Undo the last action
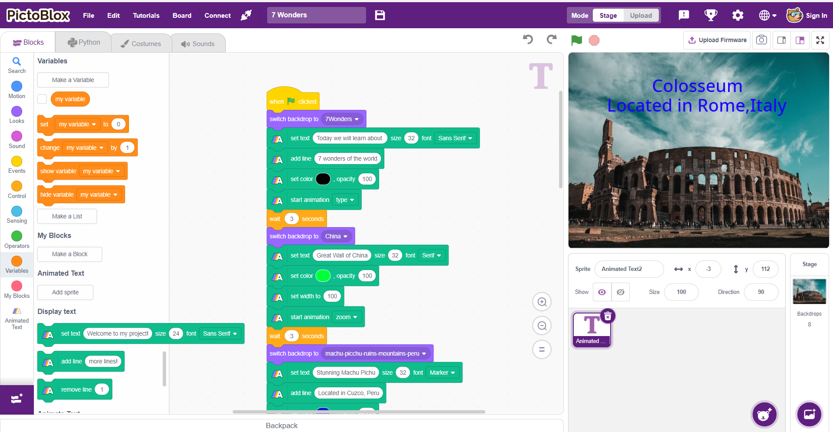833x432 pixels. point(528,40)
